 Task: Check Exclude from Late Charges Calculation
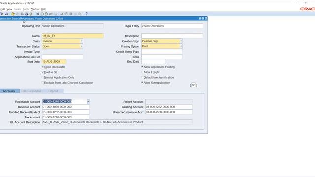click(x=43, y=82)
